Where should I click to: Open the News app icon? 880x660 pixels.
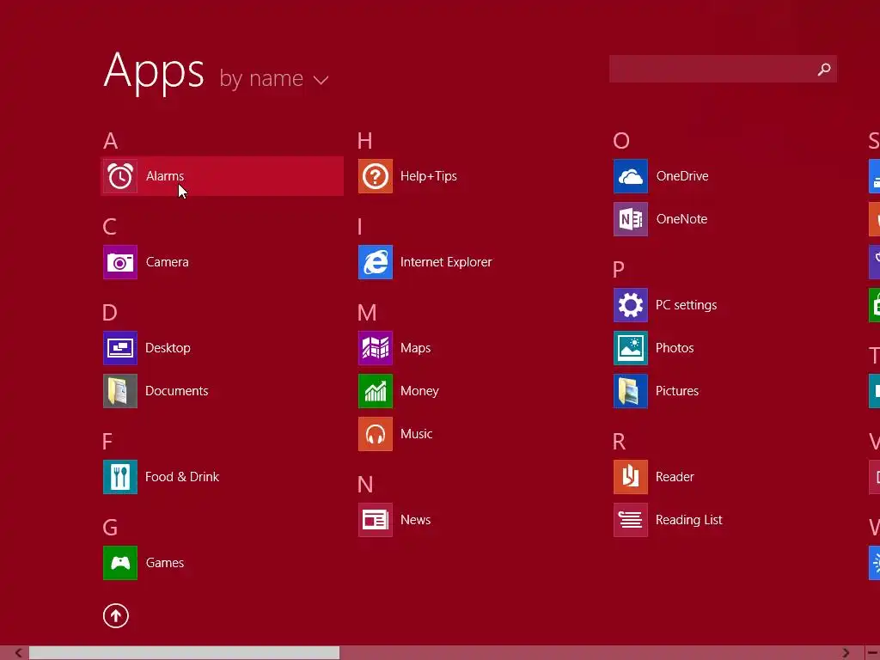pos(376,520)
